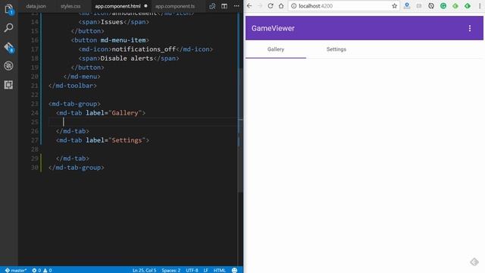The image size is (485, 273).
Task: Click the Disable alerts span text on line 18
Action: (x=127, y=58)
